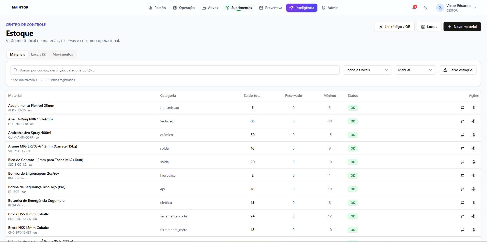Click the Ler código / QR button
This screenshot has width=487, height=242.
394,27
